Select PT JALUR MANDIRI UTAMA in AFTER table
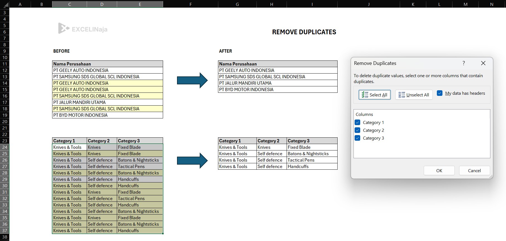Viewport: 506px width, 241px height. (x=278, y=83)
